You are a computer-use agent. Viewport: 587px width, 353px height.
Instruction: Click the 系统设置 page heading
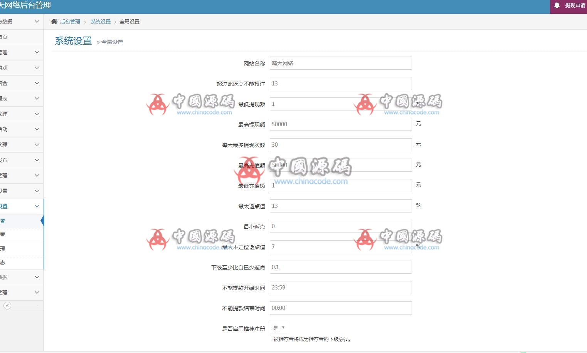click(73, 41)
